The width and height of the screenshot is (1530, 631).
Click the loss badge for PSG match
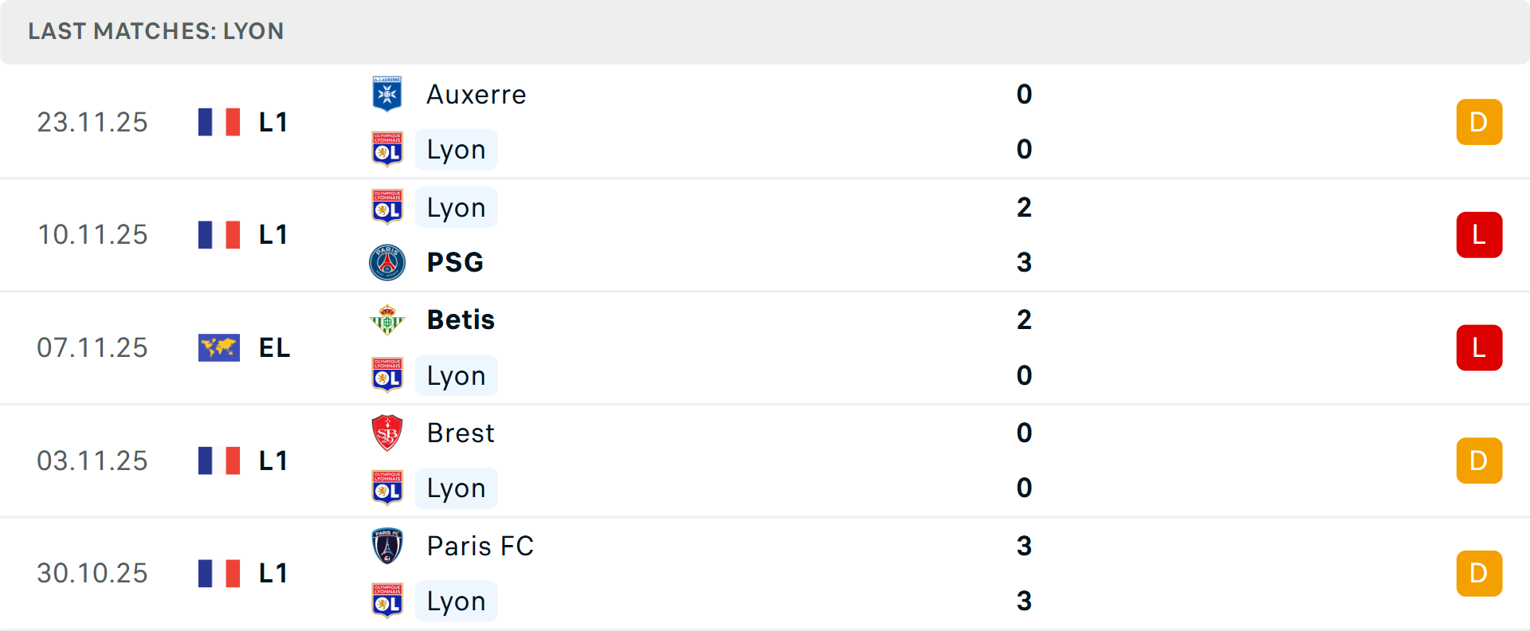[x=1478, y=235]
